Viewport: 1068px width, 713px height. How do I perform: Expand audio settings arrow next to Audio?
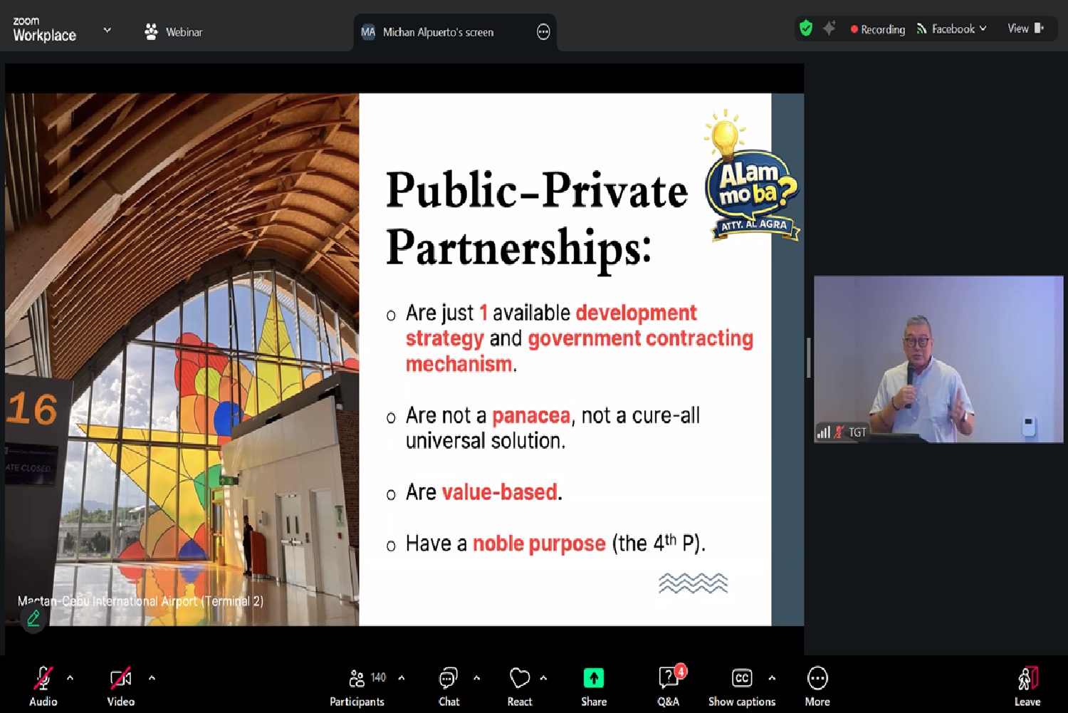coord(70,678)
